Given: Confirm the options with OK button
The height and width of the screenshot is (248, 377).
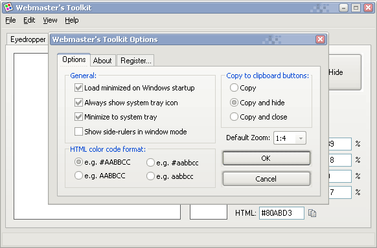Looking at the screenshot, I should (266, 158).
